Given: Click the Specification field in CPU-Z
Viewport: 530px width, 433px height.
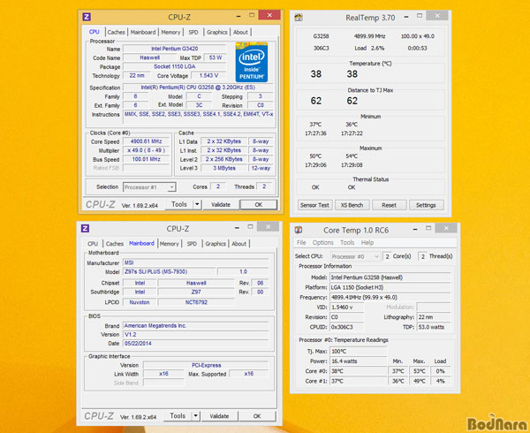Looking at the screenshot, I should point(198,87).
